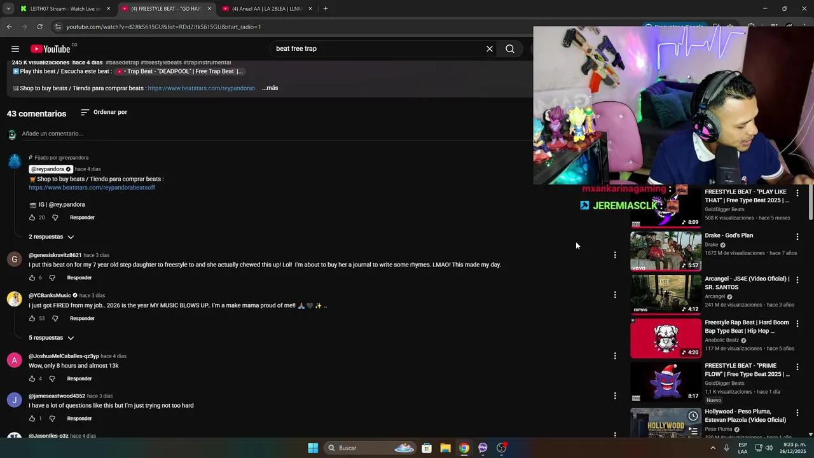Like the @JoshuaMelCaballes comment
The image size is (814, 458).
[32, 379]
